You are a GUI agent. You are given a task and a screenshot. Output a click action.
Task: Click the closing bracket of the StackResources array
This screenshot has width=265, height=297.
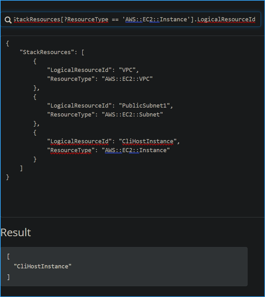[x=21, y=168]
